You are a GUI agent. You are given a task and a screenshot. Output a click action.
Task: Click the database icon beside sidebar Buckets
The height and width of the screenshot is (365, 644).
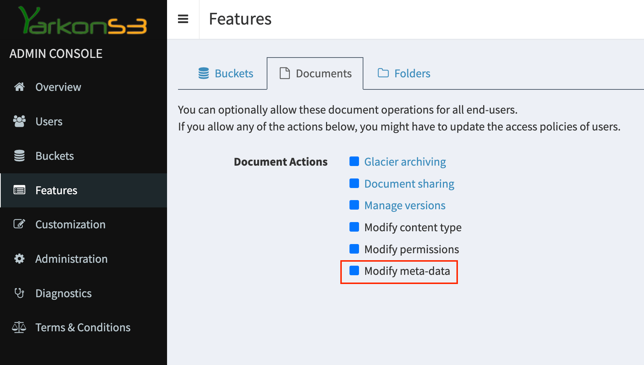pyautogui.click(x=19, y=156)
